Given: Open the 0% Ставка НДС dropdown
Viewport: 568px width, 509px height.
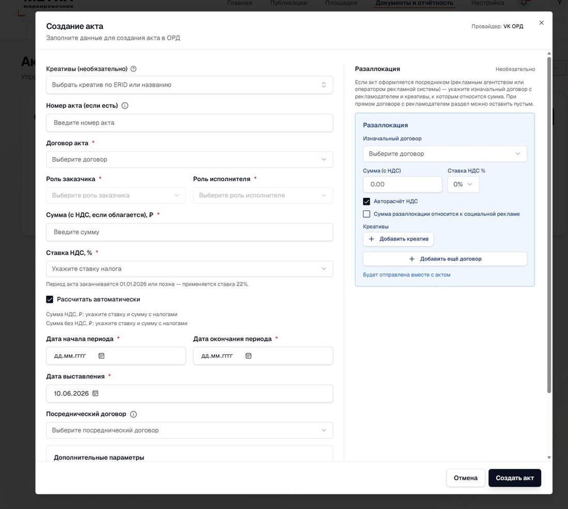Looking at the screenshot, I should [463, 184].
